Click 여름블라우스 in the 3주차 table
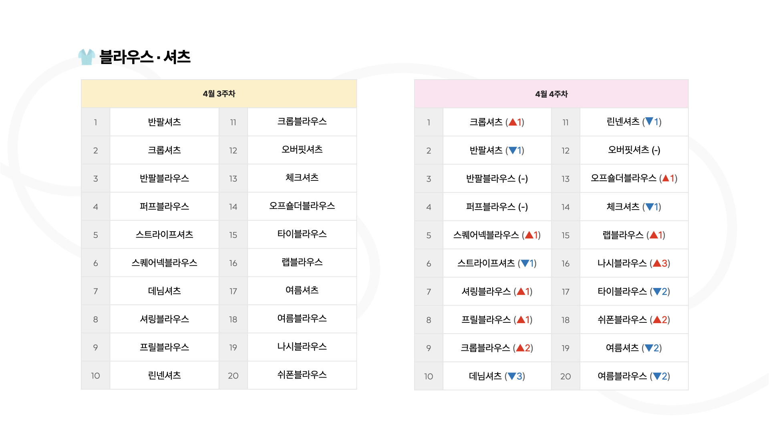This screenshot has height=432, width=769. [x=302, y=319]
